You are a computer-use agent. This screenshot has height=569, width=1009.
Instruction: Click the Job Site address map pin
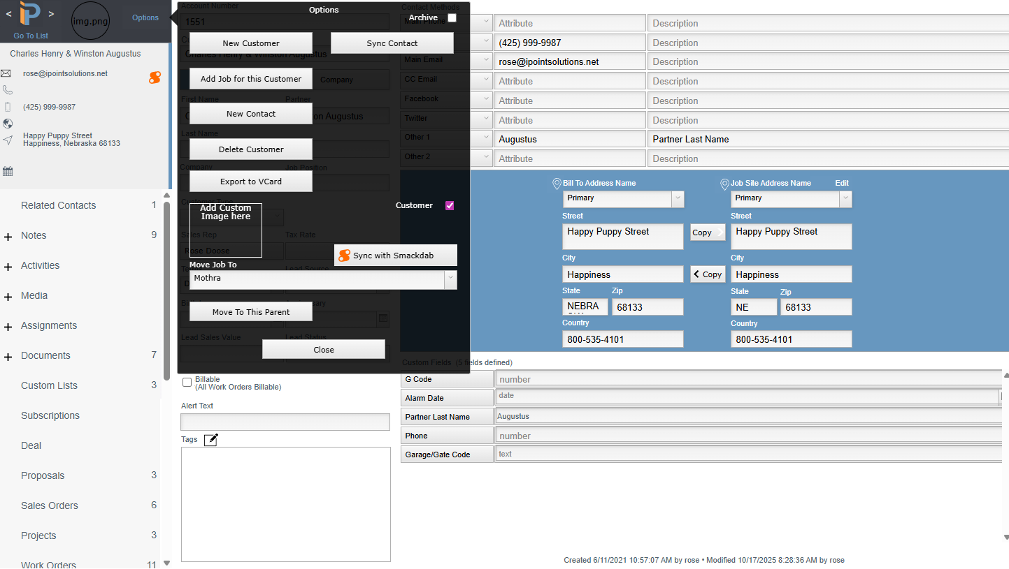(x=724, y=184)
